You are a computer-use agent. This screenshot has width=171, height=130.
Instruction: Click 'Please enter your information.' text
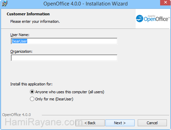pos(35,21)
